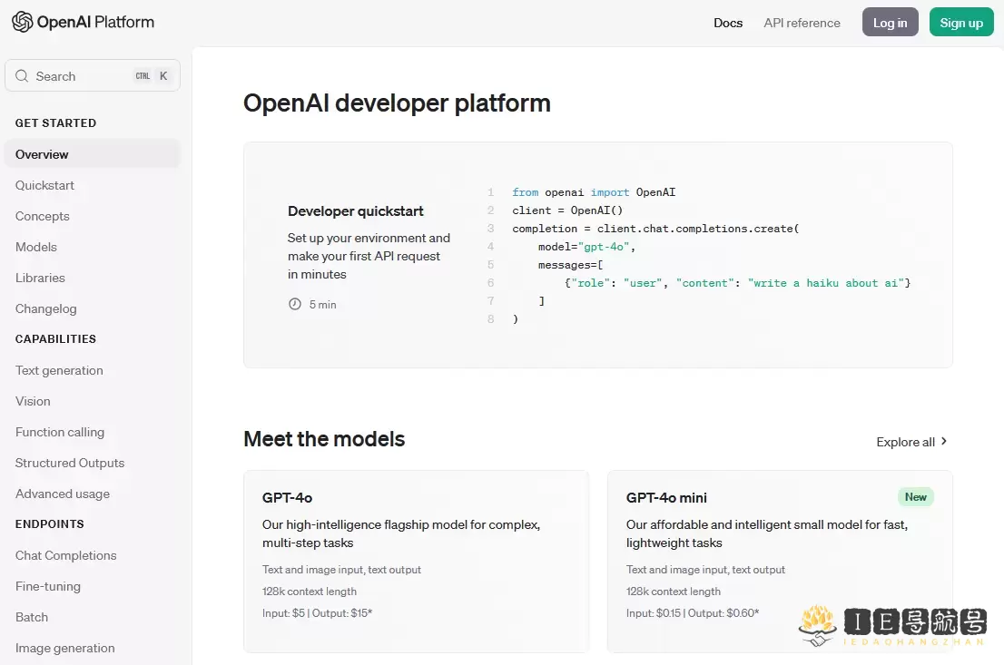This screenshot has height=665, width=1004.
Task: Click the OpenAI logo icon
Action: [x=23, y=22]
